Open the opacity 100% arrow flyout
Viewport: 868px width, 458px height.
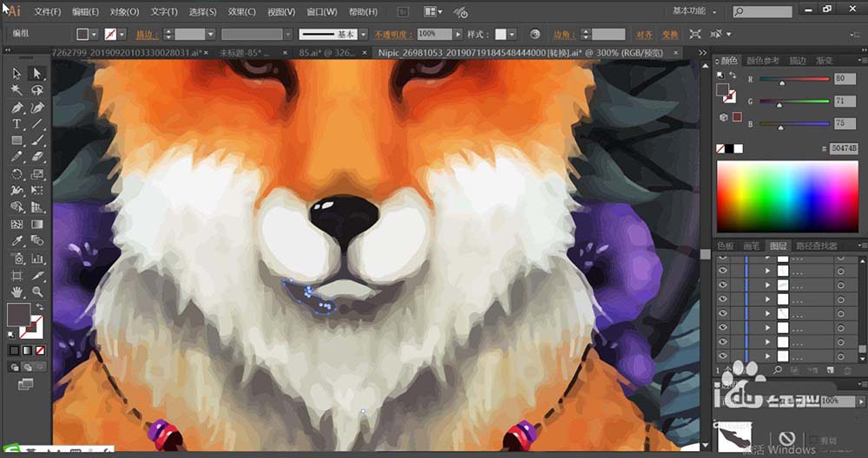point(457,35)
